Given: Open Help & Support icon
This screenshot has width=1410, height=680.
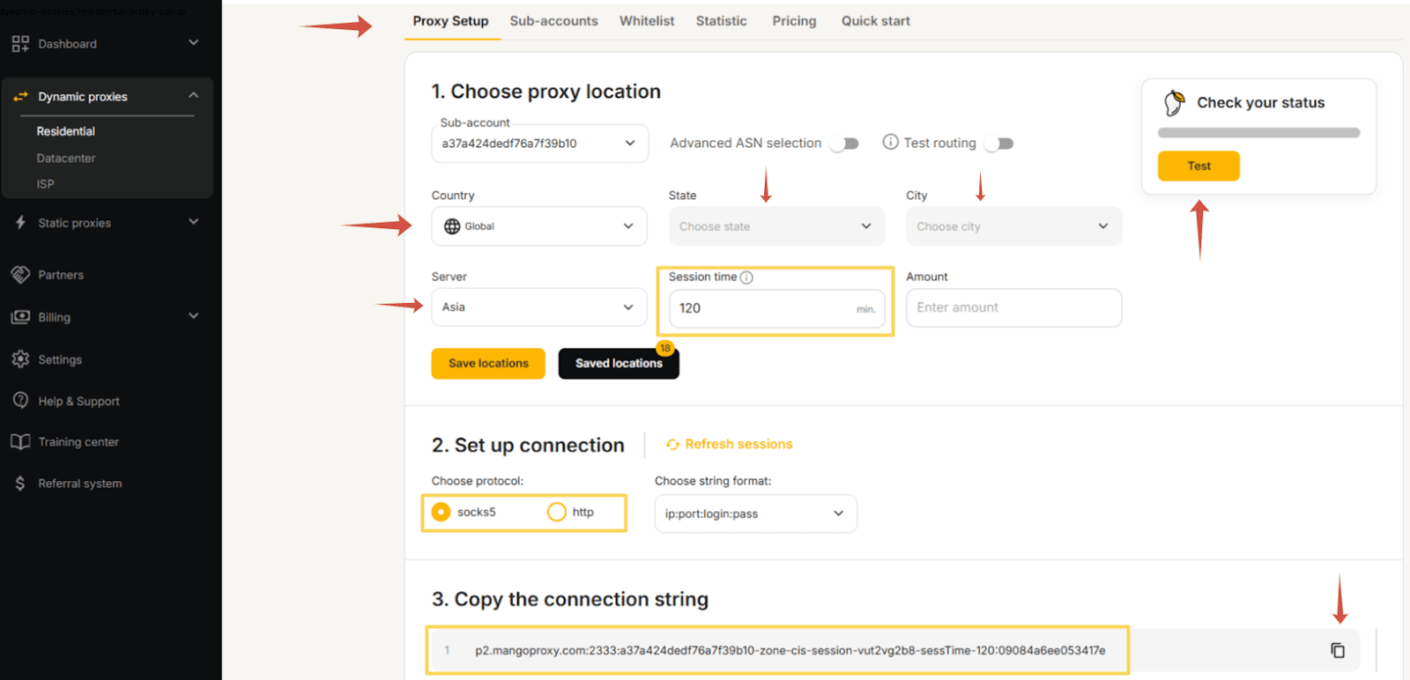Looking at the screenshot, I should click(19, 401).
